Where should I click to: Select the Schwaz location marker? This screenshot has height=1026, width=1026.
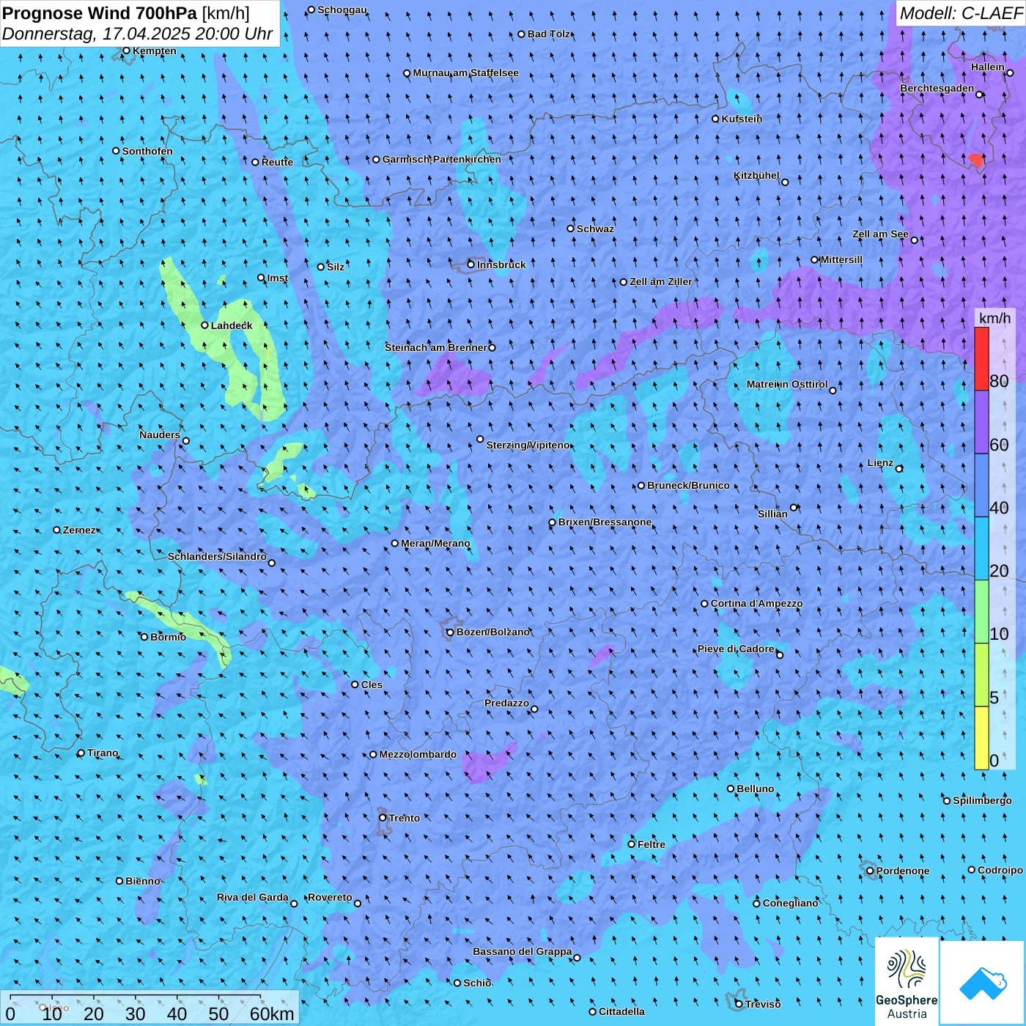click(x=571, y=229)
